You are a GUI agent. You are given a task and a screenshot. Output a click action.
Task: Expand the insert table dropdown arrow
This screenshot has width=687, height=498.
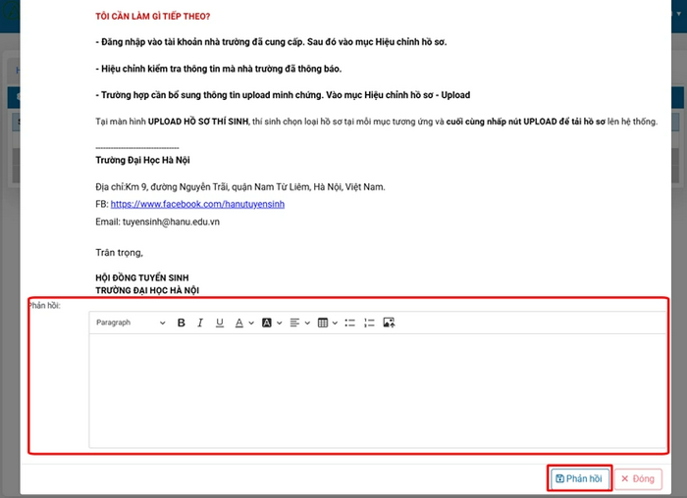pyautogui.click(x=335, y=323)
